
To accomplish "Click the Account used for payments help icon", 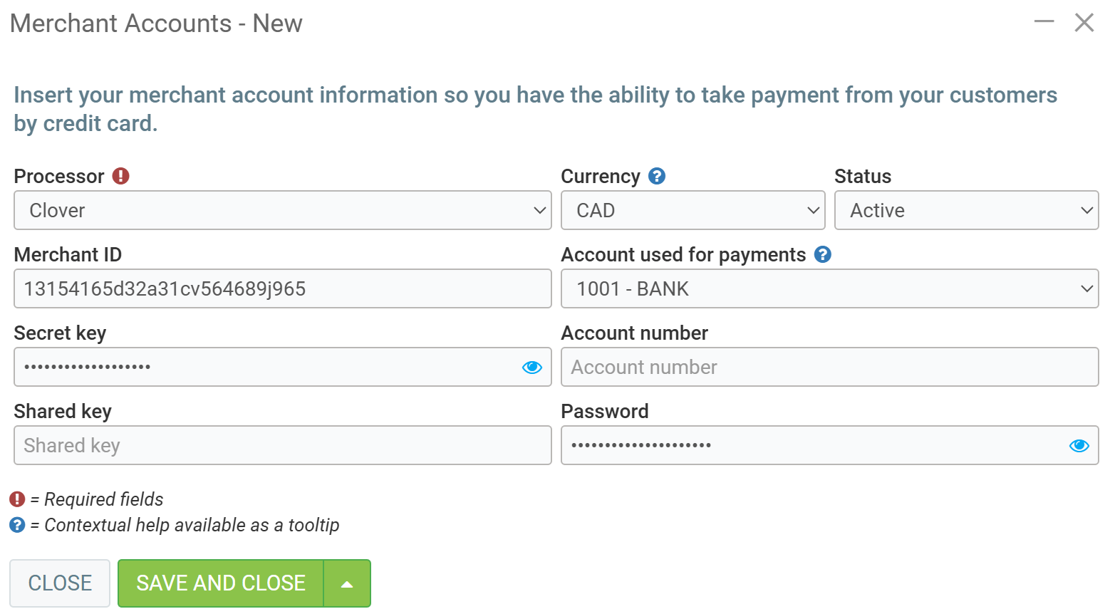I will (x=823, y=254).
